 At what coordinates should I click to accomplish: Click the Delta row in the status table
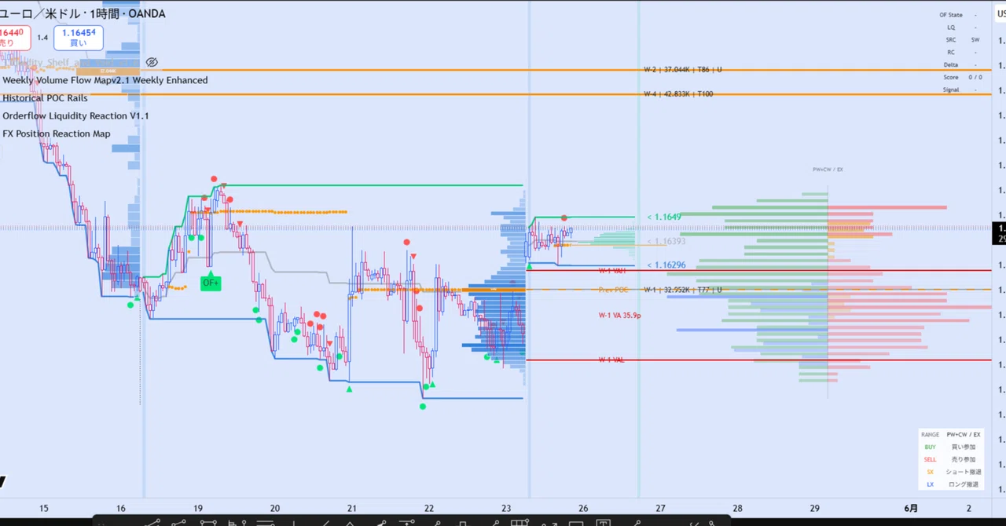click(960, 64)
